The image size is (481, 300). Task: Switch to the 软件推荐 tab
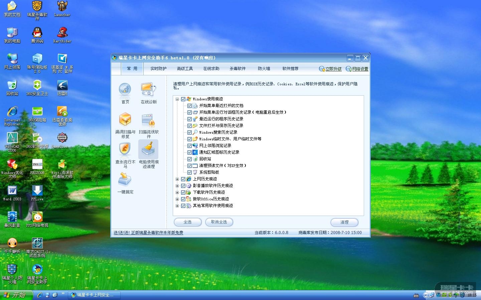[290, 69]
